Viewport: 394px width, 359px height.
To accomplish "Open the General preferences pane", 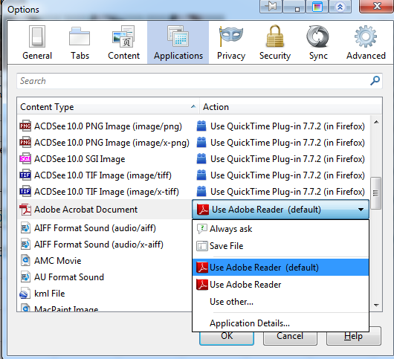I will (x=37, y=42).
